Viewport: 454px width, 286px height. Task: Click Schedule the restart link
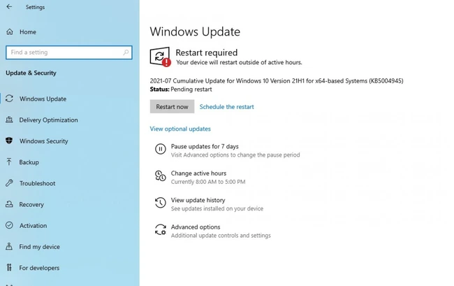pos(226,107)
